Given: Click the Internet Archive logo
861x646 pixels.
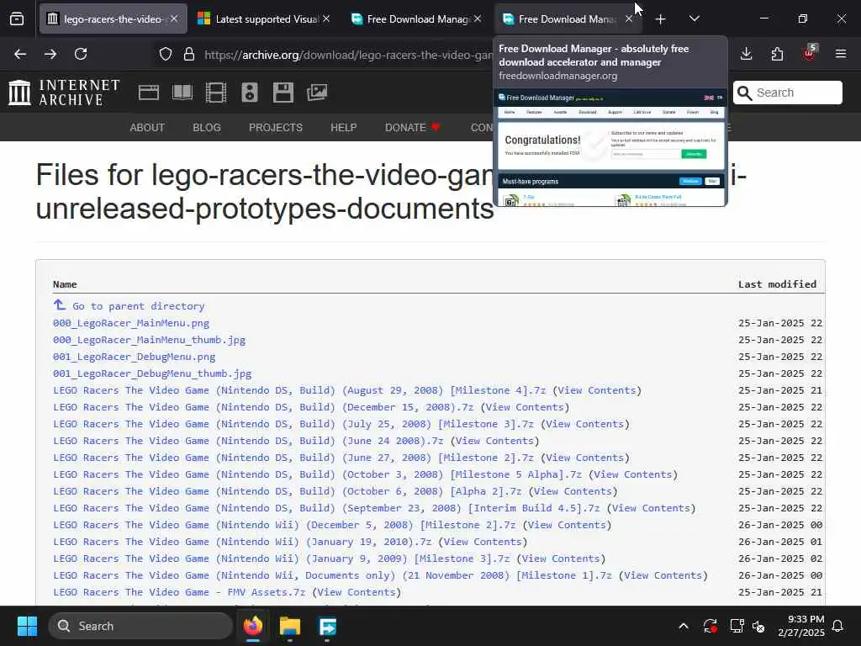Looking at the screenshot, I should [x=64, y=93].
